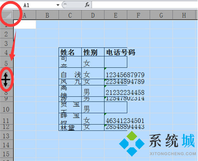Click the 女 cell in row 5
The width and height of the screenshot is (198, 161).
coord(93,62)
